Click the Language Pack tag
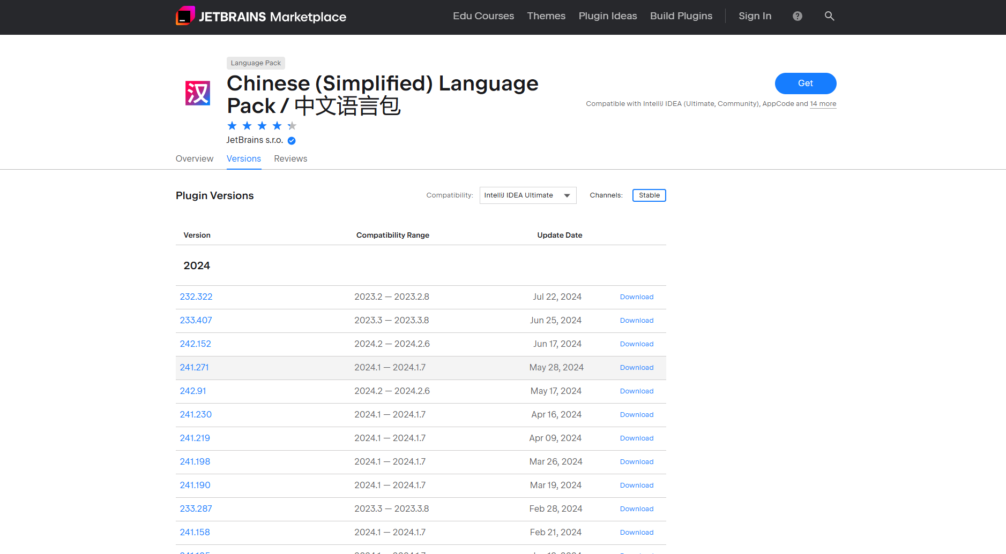 point(256,63)
